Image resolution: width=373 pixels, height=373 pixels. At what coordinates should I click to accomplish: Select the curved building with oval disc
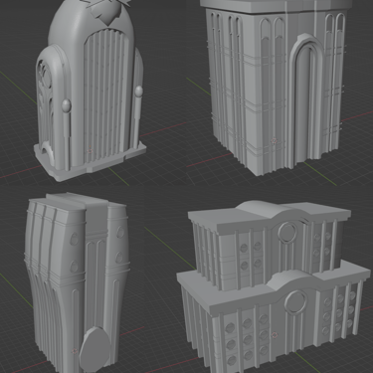77,281
